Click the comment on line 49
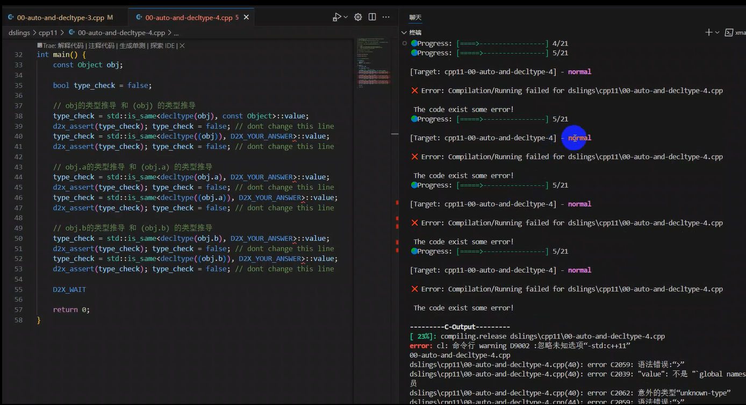The image size is (746, 405). 133,228
